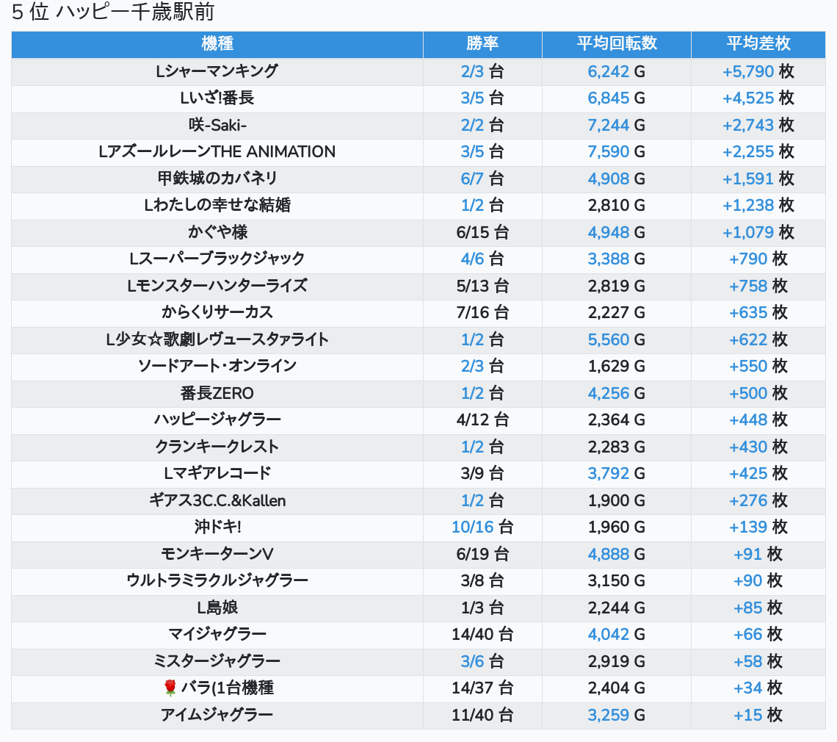Select Lわたしの幸せな結婚 machine name
837x742 pixels.
point(217,205)
